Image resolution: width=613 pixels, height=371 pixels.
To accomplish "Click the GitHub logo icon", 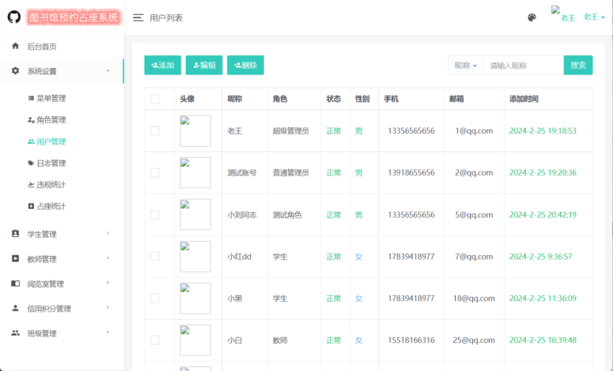I will (x=14, y=17).
